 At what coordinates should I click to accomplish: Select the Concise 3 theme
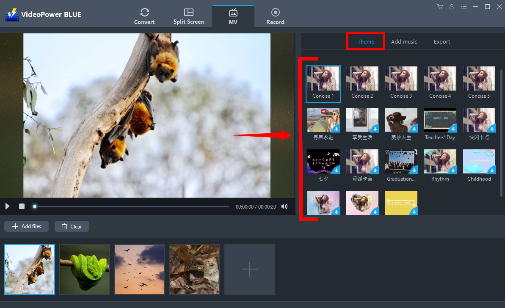click(x=401, y=79)
